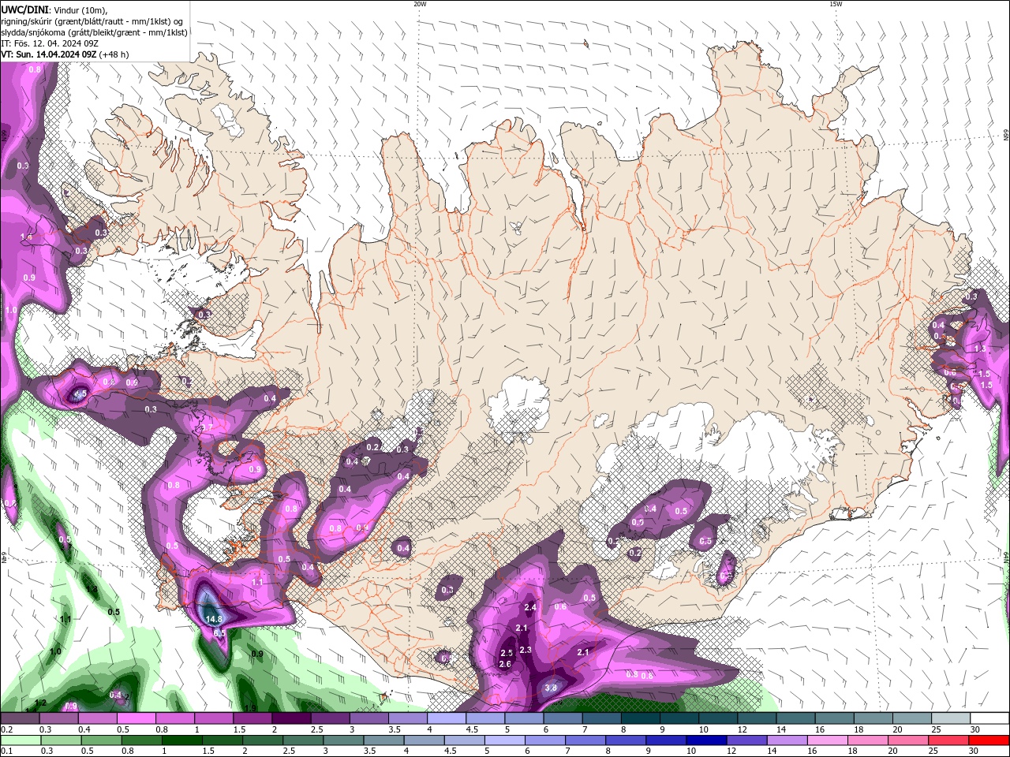This screenshot has height=757, width=1010.
Task: Click the 14.8 precipitation value on the map
Action: 214,619
